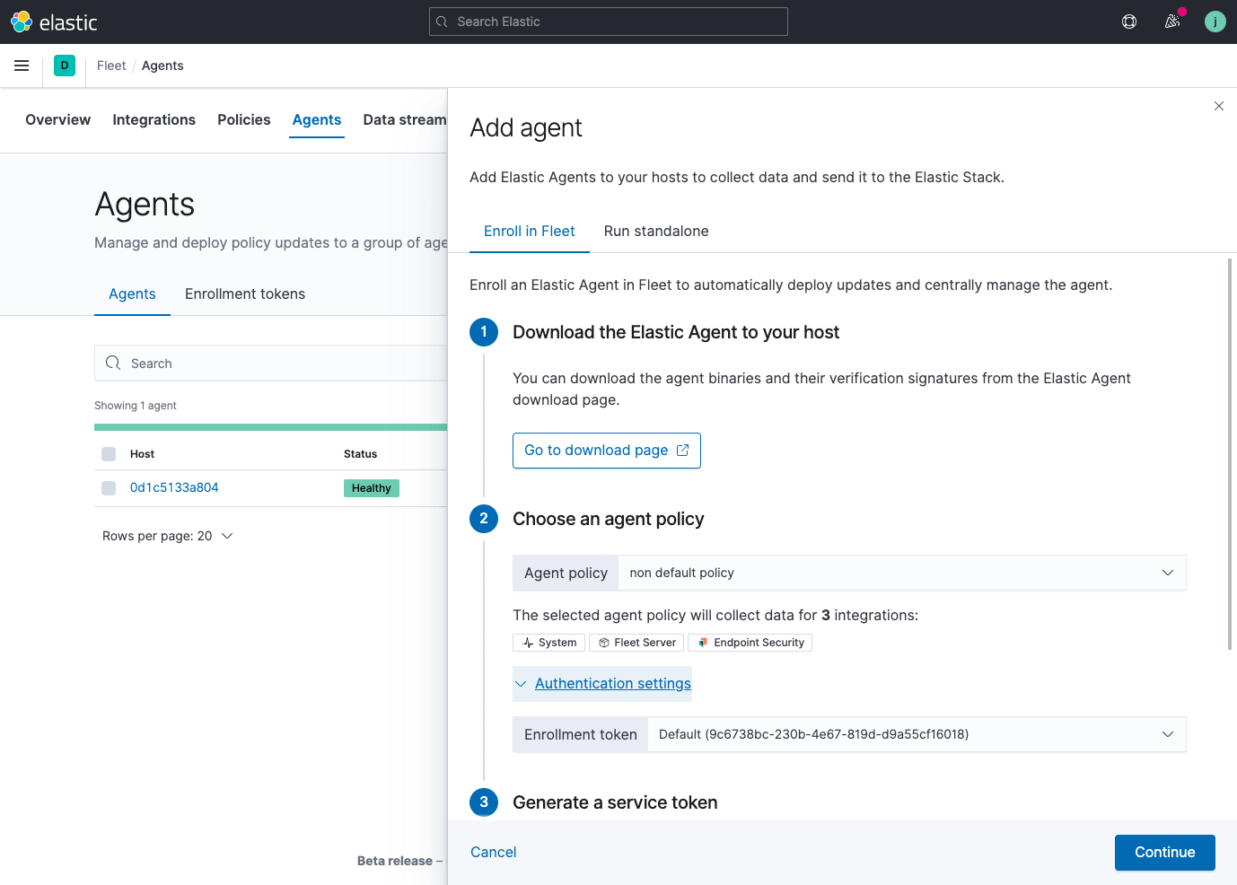Open the hamburger navigation menu
This screenshot has width=1237, height=885.
tap(22, 65)
